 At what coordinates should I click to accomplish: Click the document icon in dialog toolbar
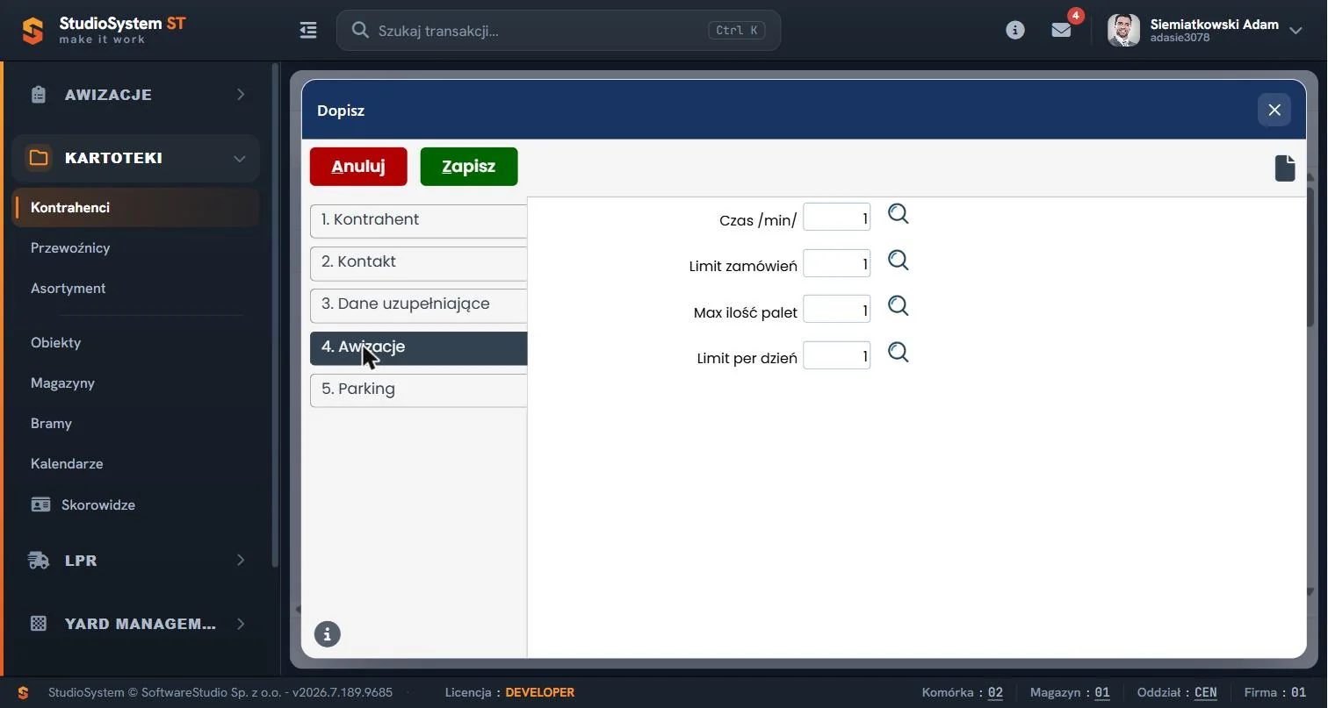coord(1285,168)
